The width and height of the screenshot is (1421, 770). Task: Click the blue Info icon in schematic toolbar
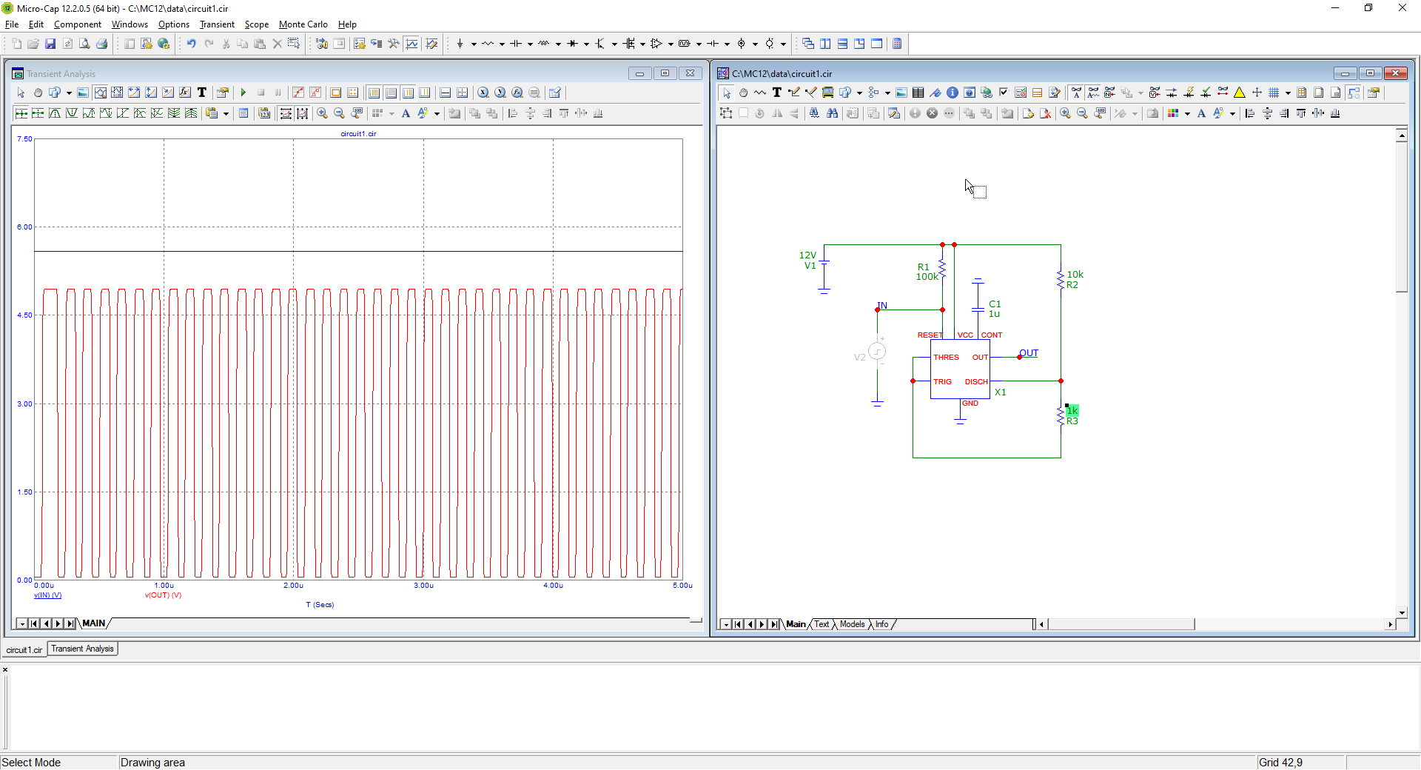click(953, 93)
